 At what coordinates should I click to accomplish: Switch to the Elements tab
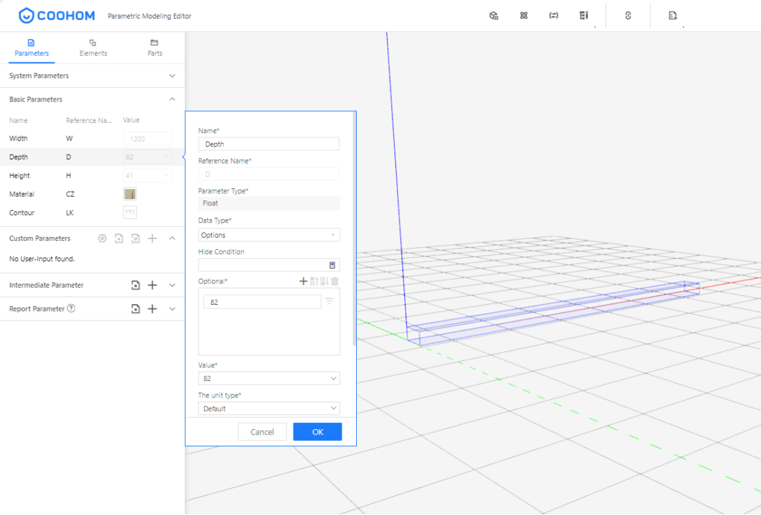click(x=93, y=47)
